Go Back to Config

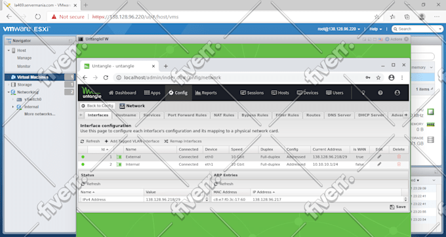click(x=97, y=105)
